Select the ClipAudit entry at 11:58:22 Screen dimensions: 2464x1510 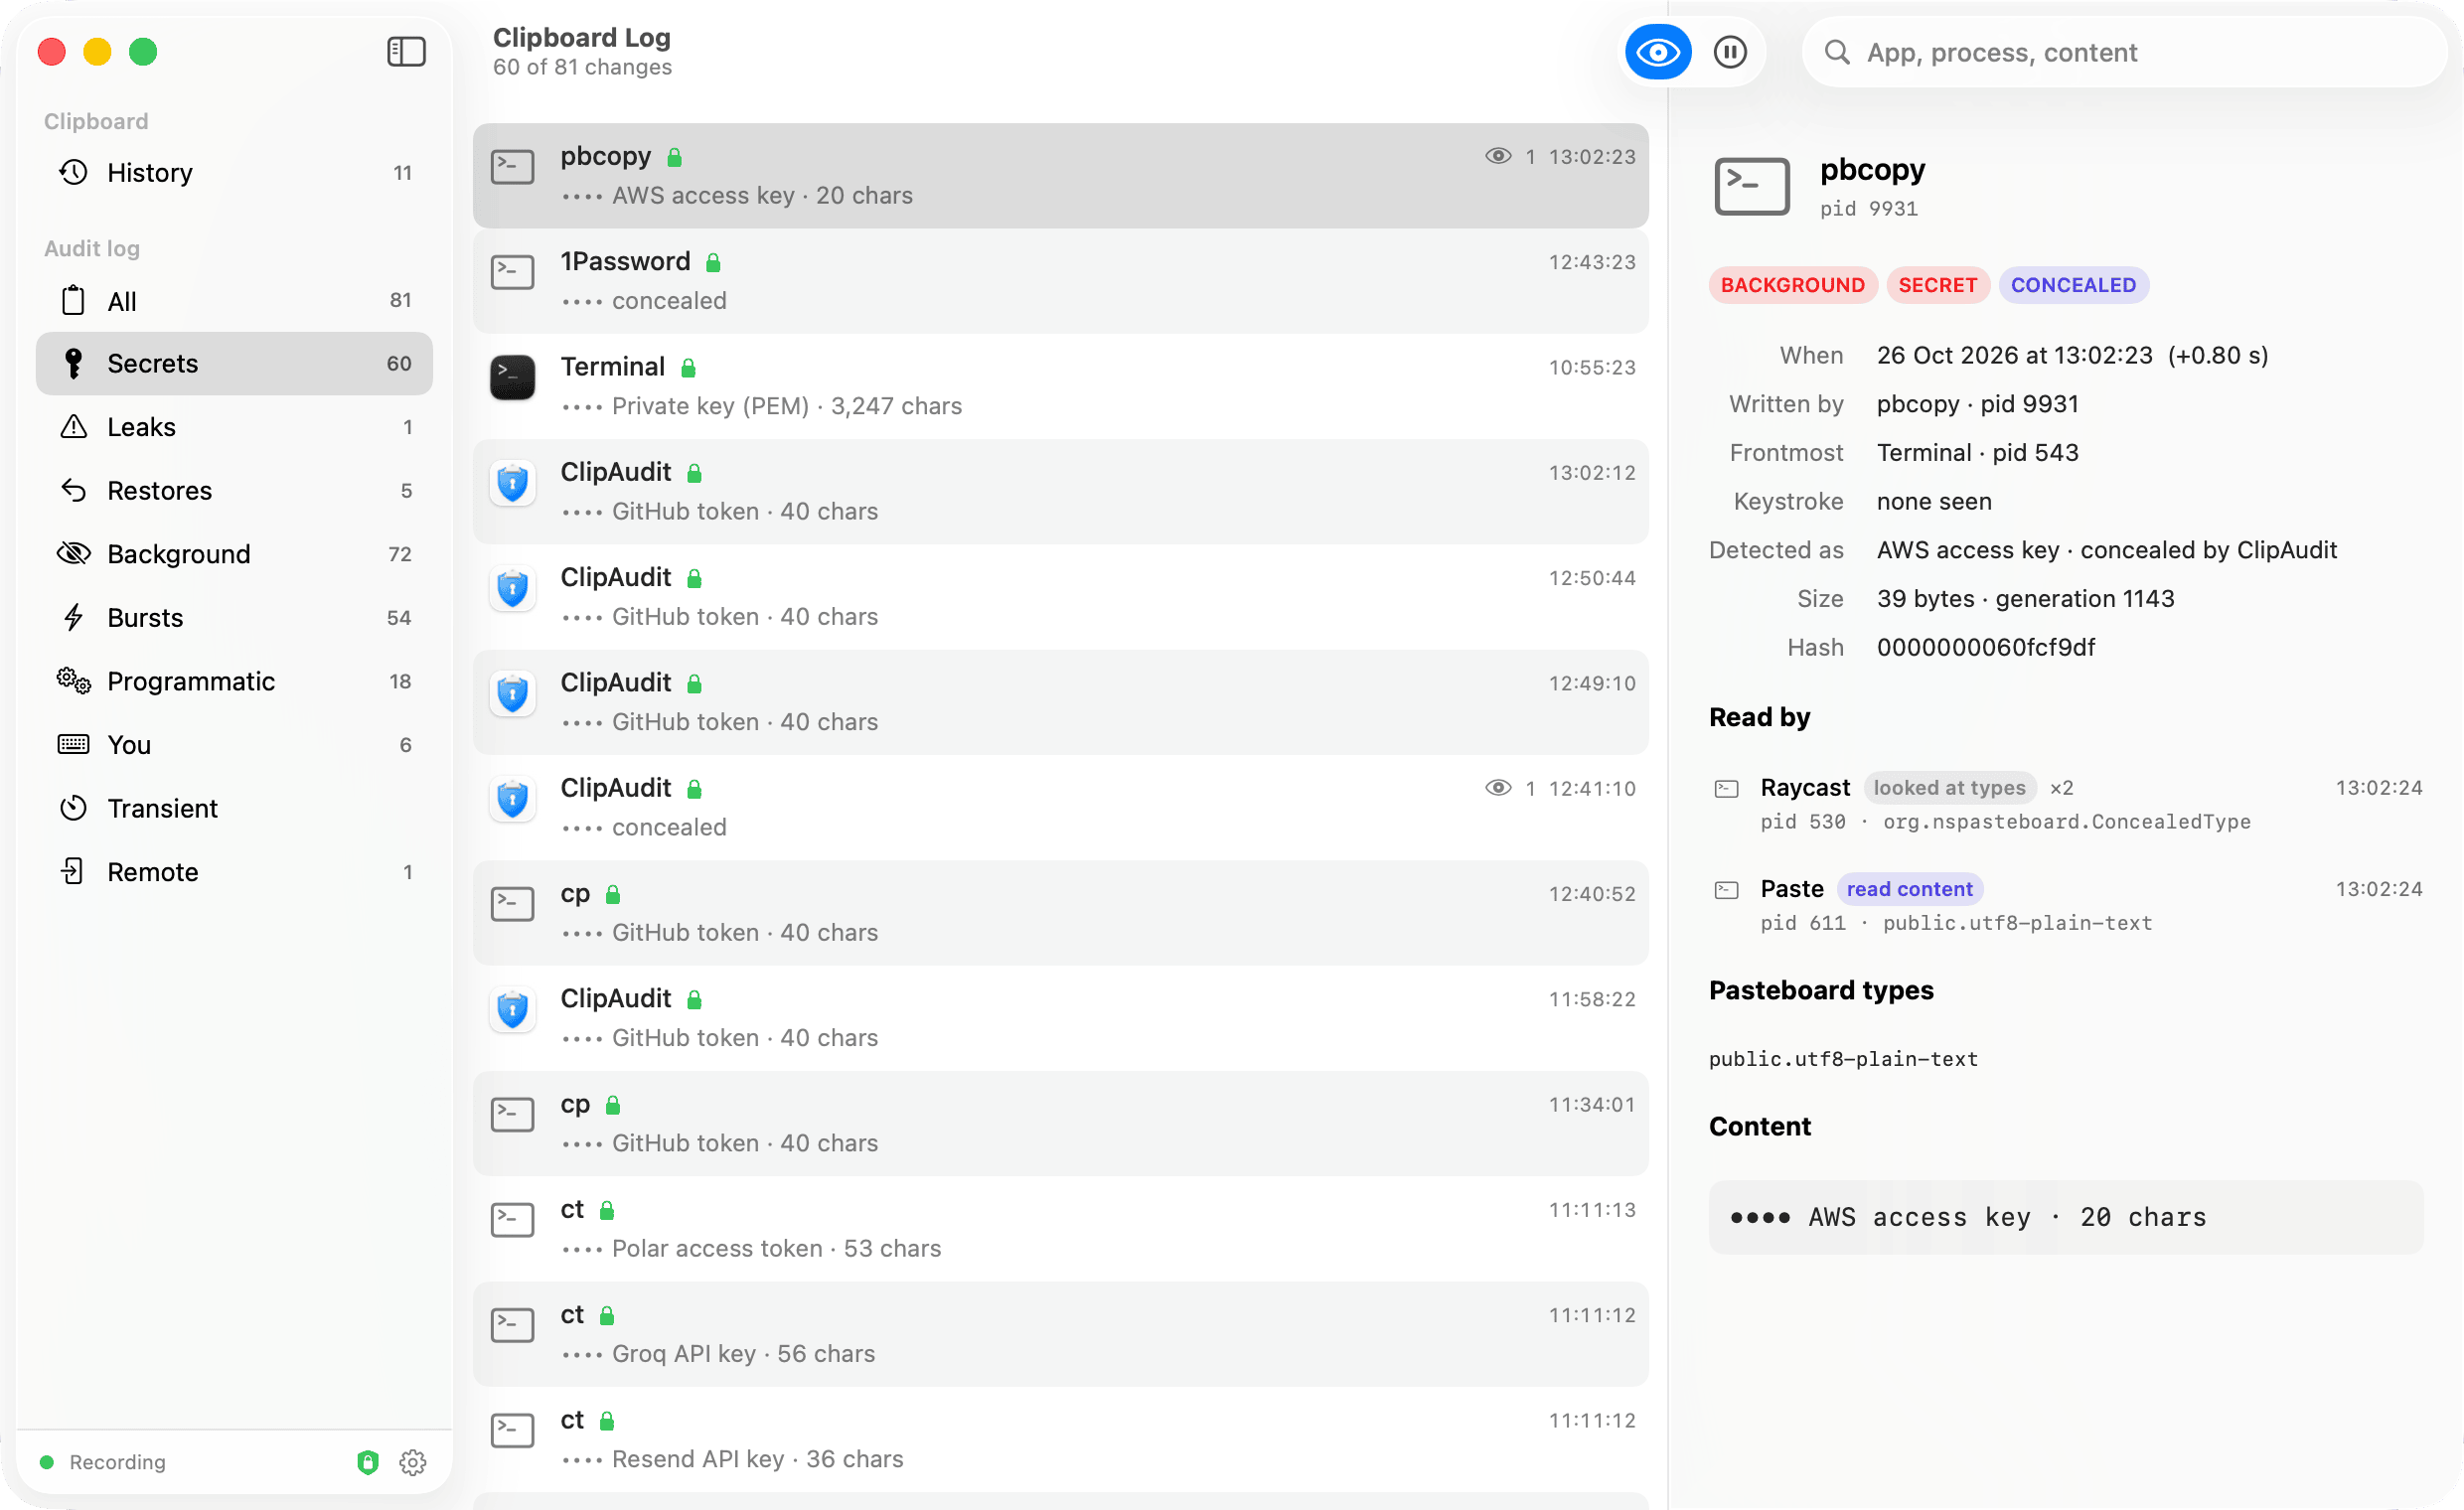tap(1060, 1018)
